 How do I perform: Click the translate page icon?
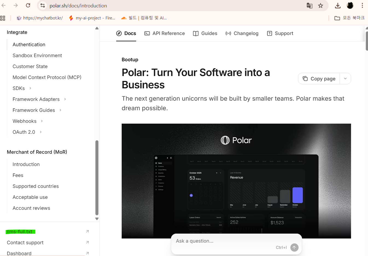(309, 5)
